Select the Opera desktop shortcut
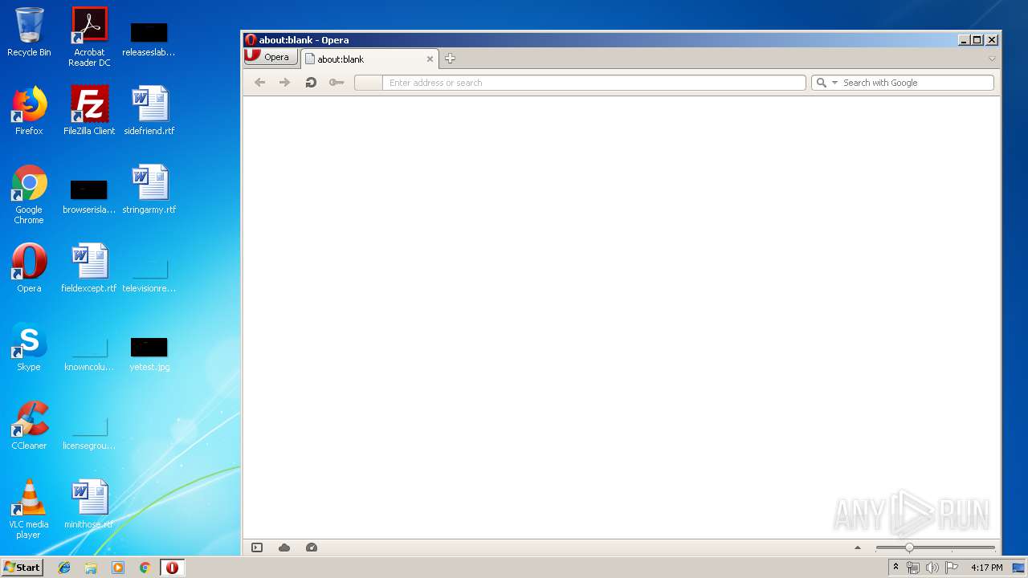The image size is (1028, 578). click(x=29, y=268)
